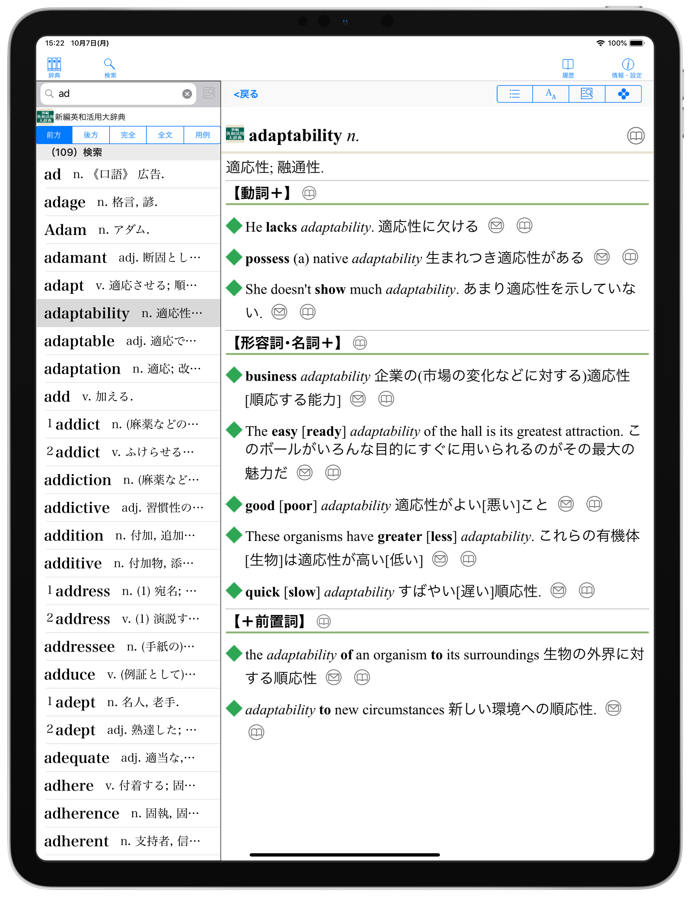Viewport: 690px width, 897px height.
Task: Tap the list view icon in toolbar
Action: [x=514, y=94]
